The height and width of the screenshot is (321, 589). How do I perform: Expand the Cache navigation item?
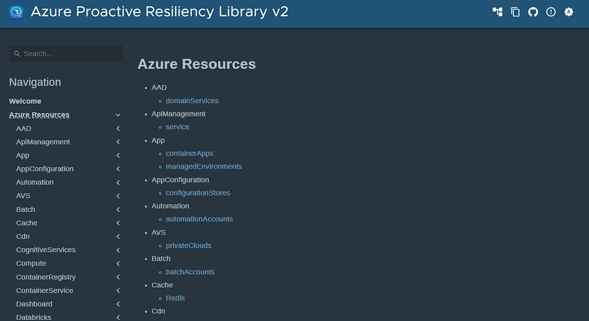pyautogui.click(x=118, y=222)
